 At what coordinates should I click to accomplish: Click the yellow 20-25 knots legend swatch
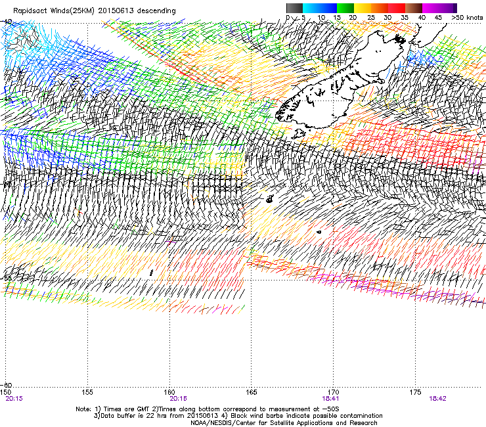point(363,8)
